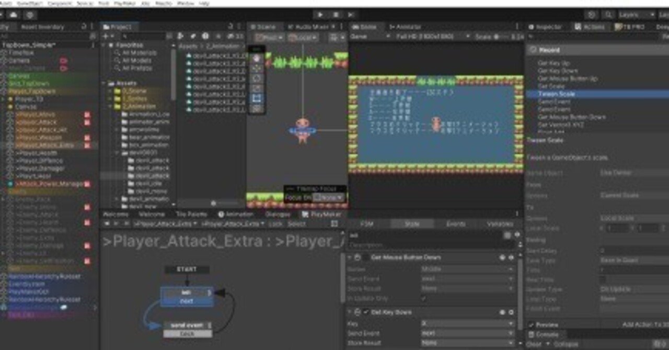Select the Move tool in the Scene view
The height and width of the screenshot is (350, 669).
pos(258,68)
